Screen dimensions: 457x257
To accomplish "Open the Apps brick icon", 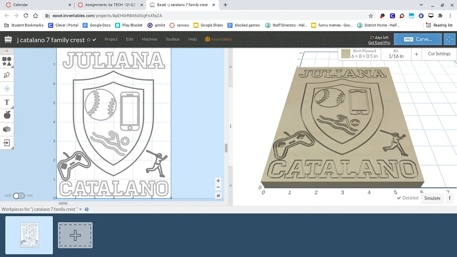I will tap(6, 129).
